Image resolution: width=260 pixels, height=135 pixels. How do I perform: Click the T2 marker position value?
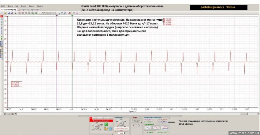pos(148,122)
